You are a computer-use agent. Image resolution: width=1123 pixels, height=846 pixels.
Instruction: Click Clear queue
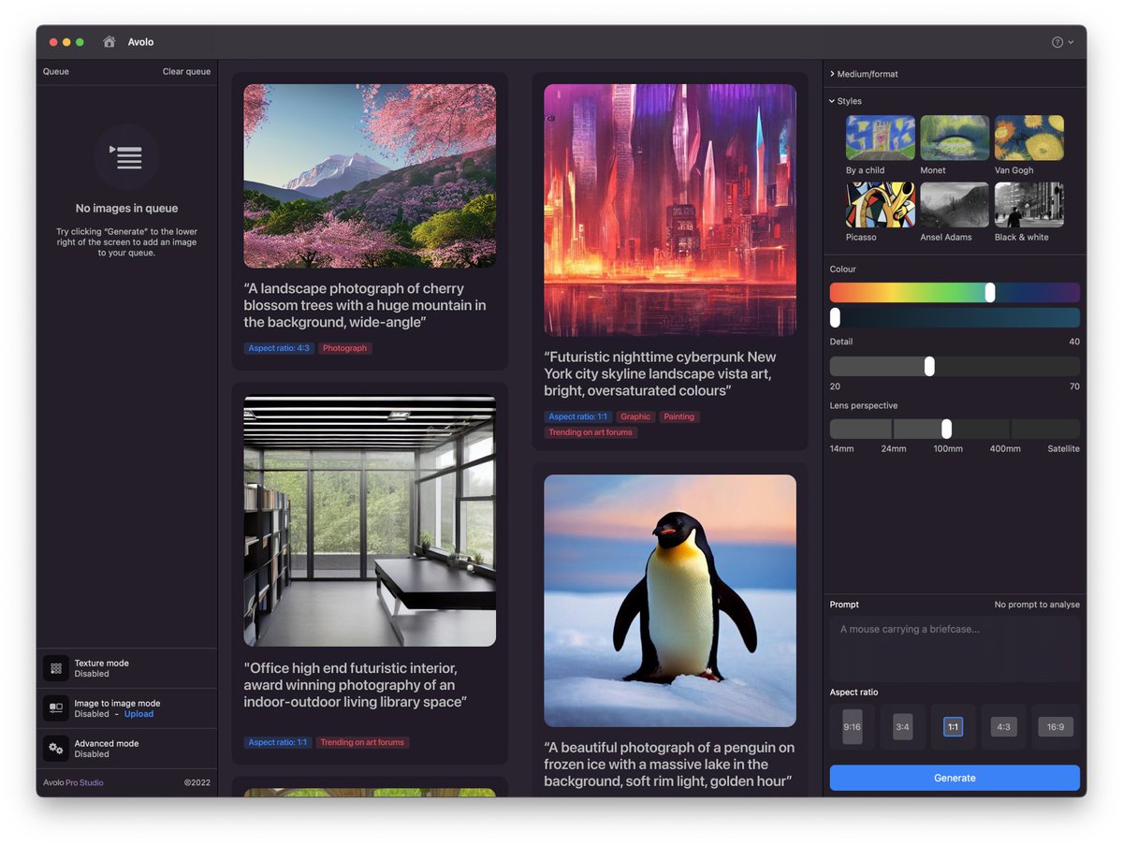186,72
